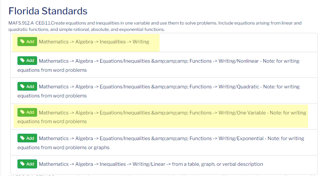Screen dimensions: 321x176
Task: Click tag icon in Writing/Nonlinear Add button
Action: 22,60
